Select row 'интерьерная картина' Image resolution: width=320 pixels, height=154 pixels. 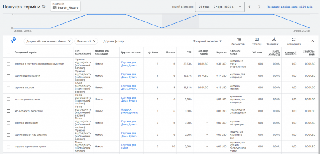[9, 99]
